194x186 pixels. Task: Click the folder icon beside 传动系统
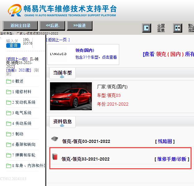(x=9, y=124)
